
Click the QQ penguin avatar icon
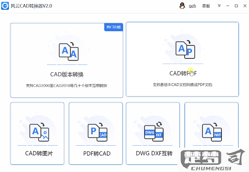pyautogui.click(x=182, y=6)
